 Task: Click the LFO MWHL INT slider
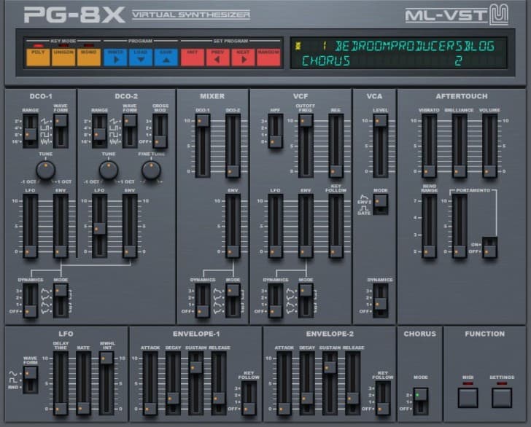click(x=106, y=383)
